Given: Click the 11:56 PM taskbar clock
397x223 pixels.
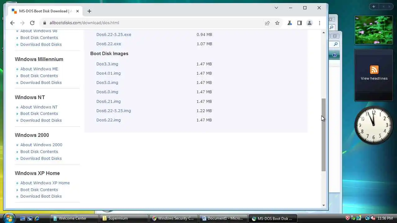Looking at the screenshot, I should point(385,218).
